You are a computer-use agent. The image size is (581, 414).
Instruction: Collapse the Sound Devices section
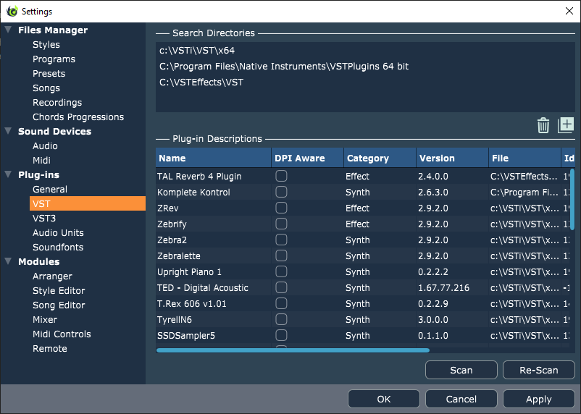pos(8,132)
